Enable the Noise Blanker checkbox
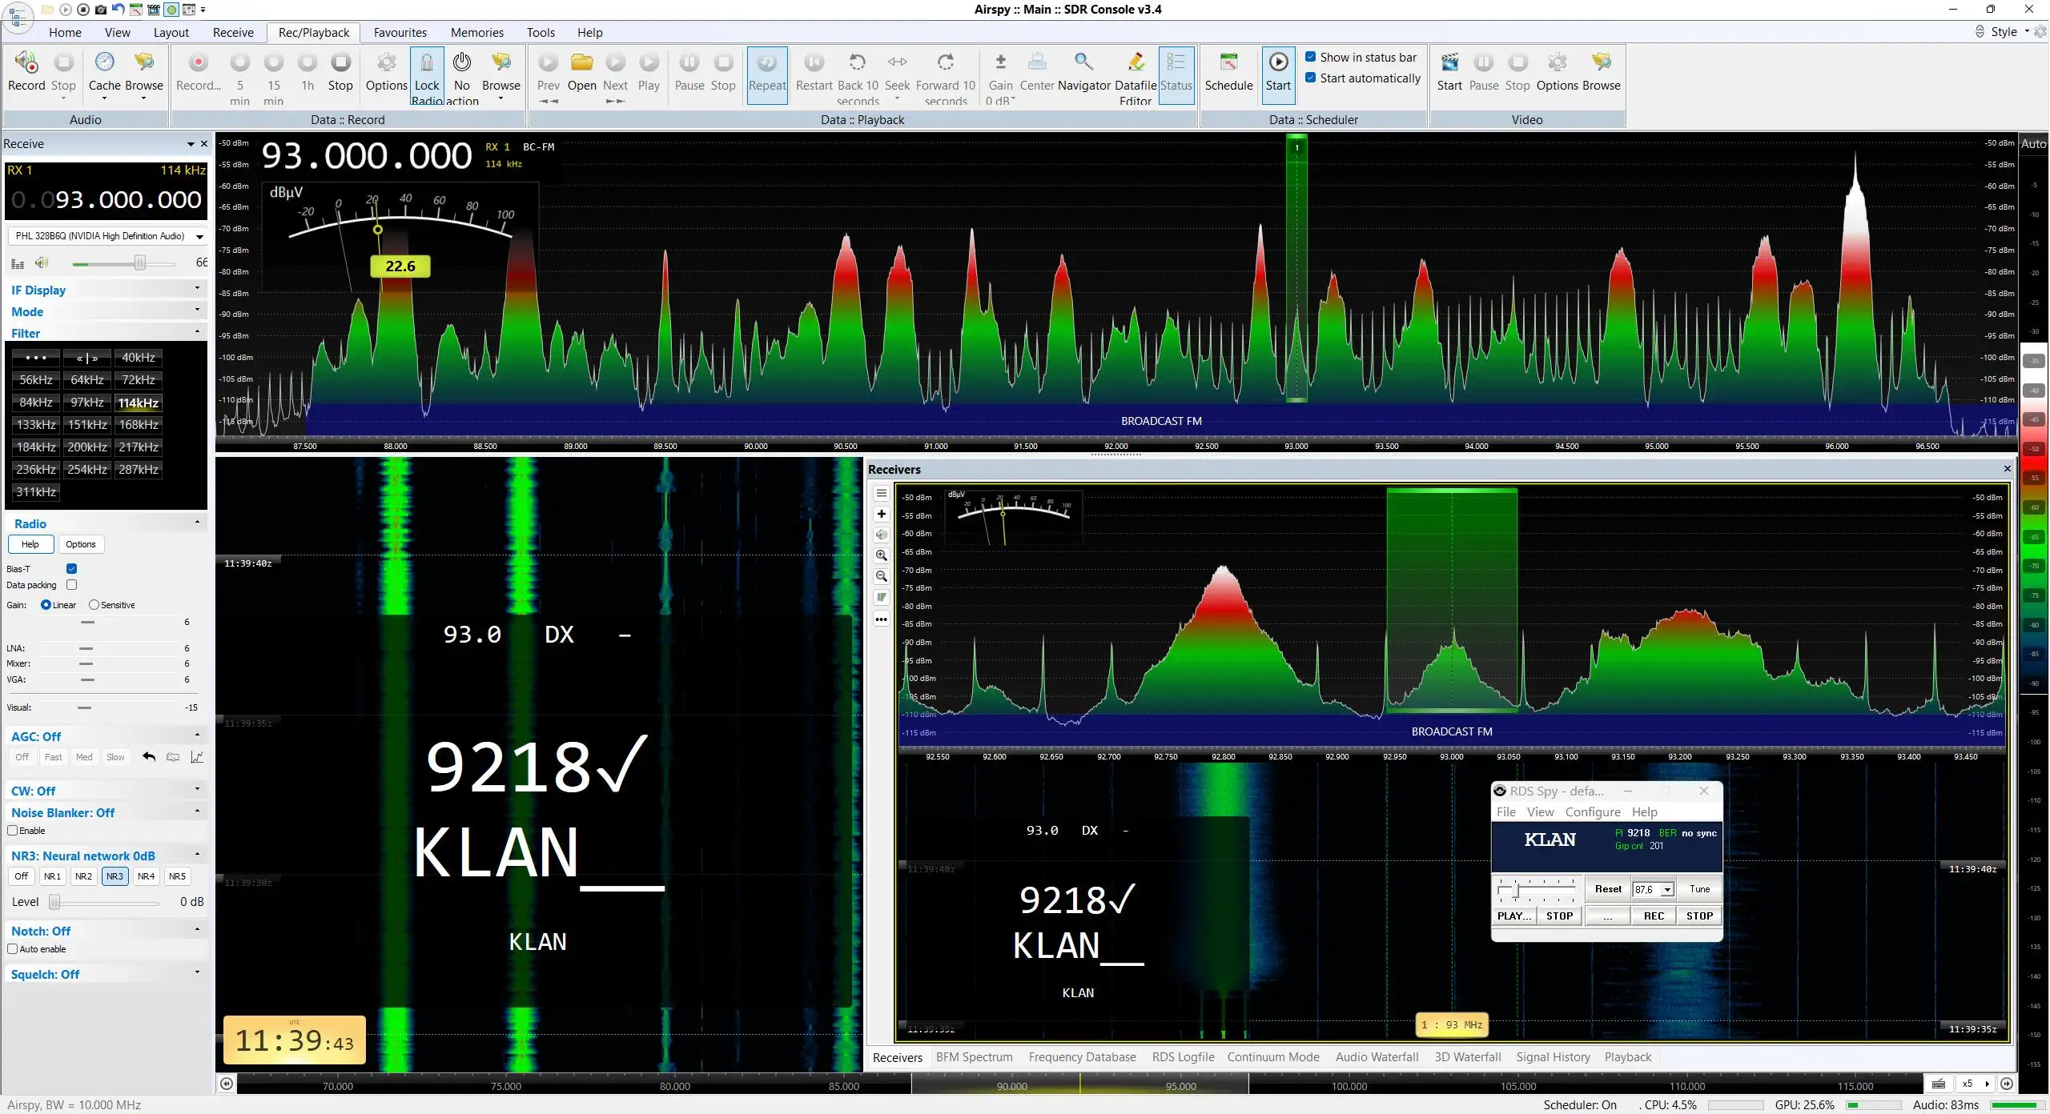Screen dimensions: 2050x1114 [12, 831]
